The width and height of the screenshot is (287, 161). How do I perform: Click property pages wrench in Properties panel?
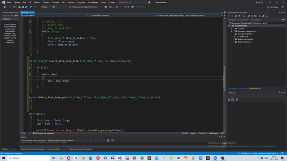coord(237,100)
